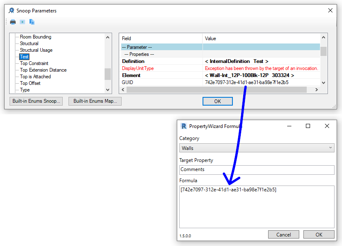The image size is (342, 246).
Task: Close the Snoop Parameters window
Action: tap(330, 10)
